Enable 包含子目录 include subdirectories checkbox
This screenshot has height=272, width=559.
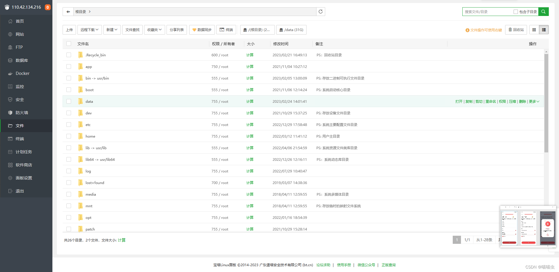point(516,12)
